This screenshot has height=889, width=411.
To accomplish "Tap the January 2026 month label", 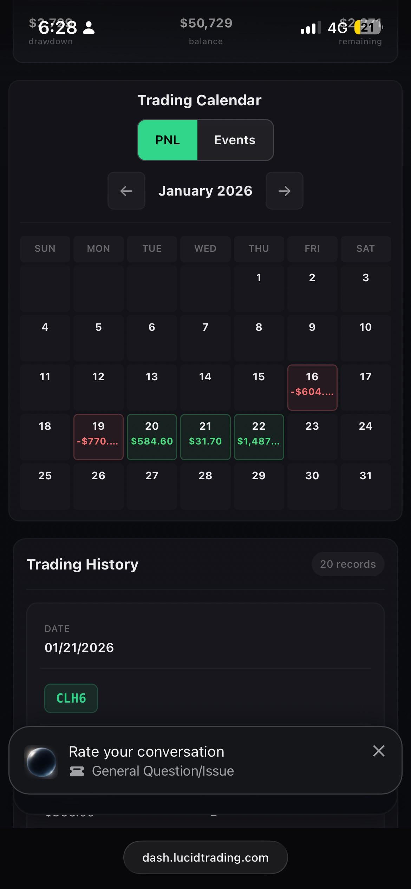I will click(x=205, y=191).
